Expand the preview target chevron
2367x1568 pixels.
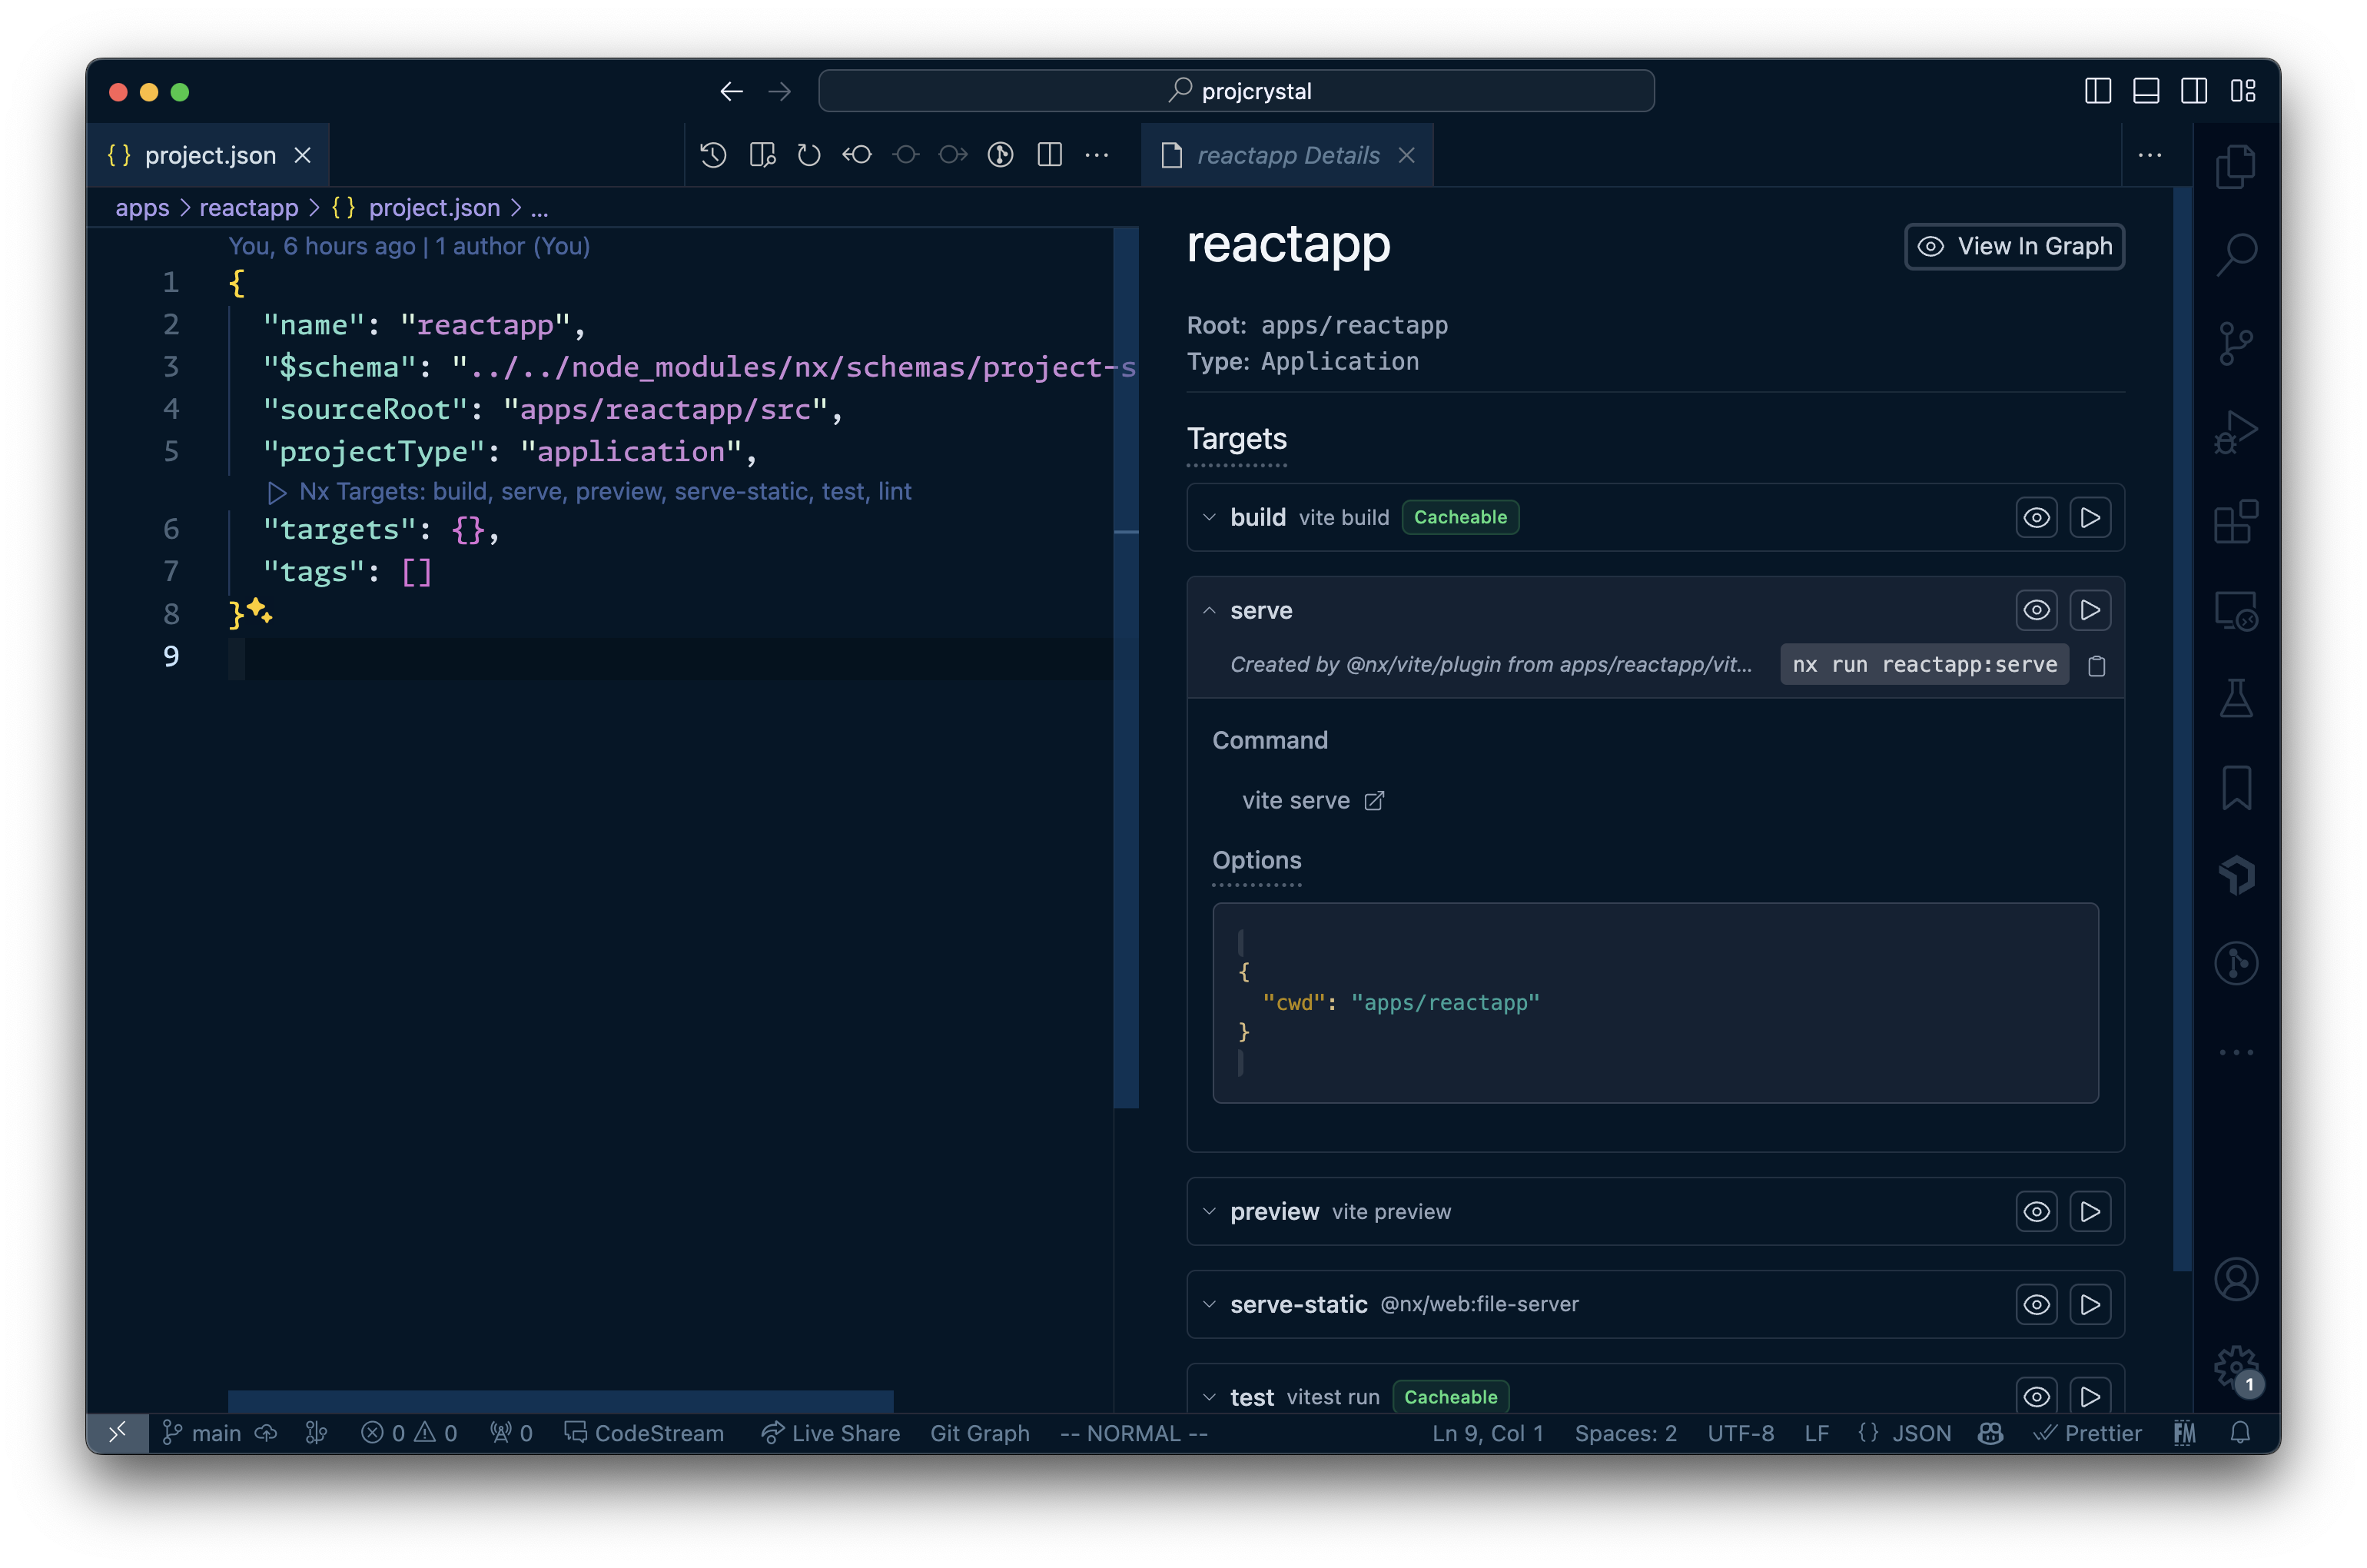coord(1210,1211)
